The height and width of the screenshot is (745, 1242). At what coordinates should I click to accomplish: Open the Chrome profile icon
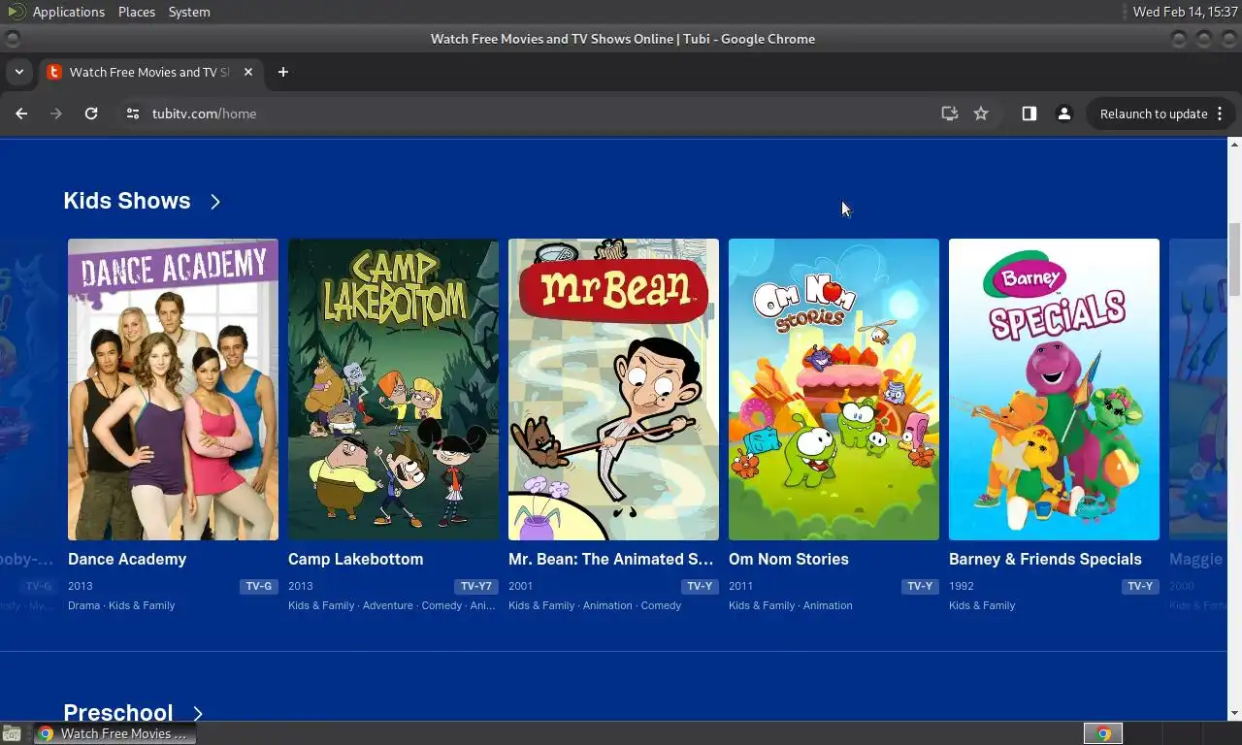pyautogui.click(x=1064, y=113)
